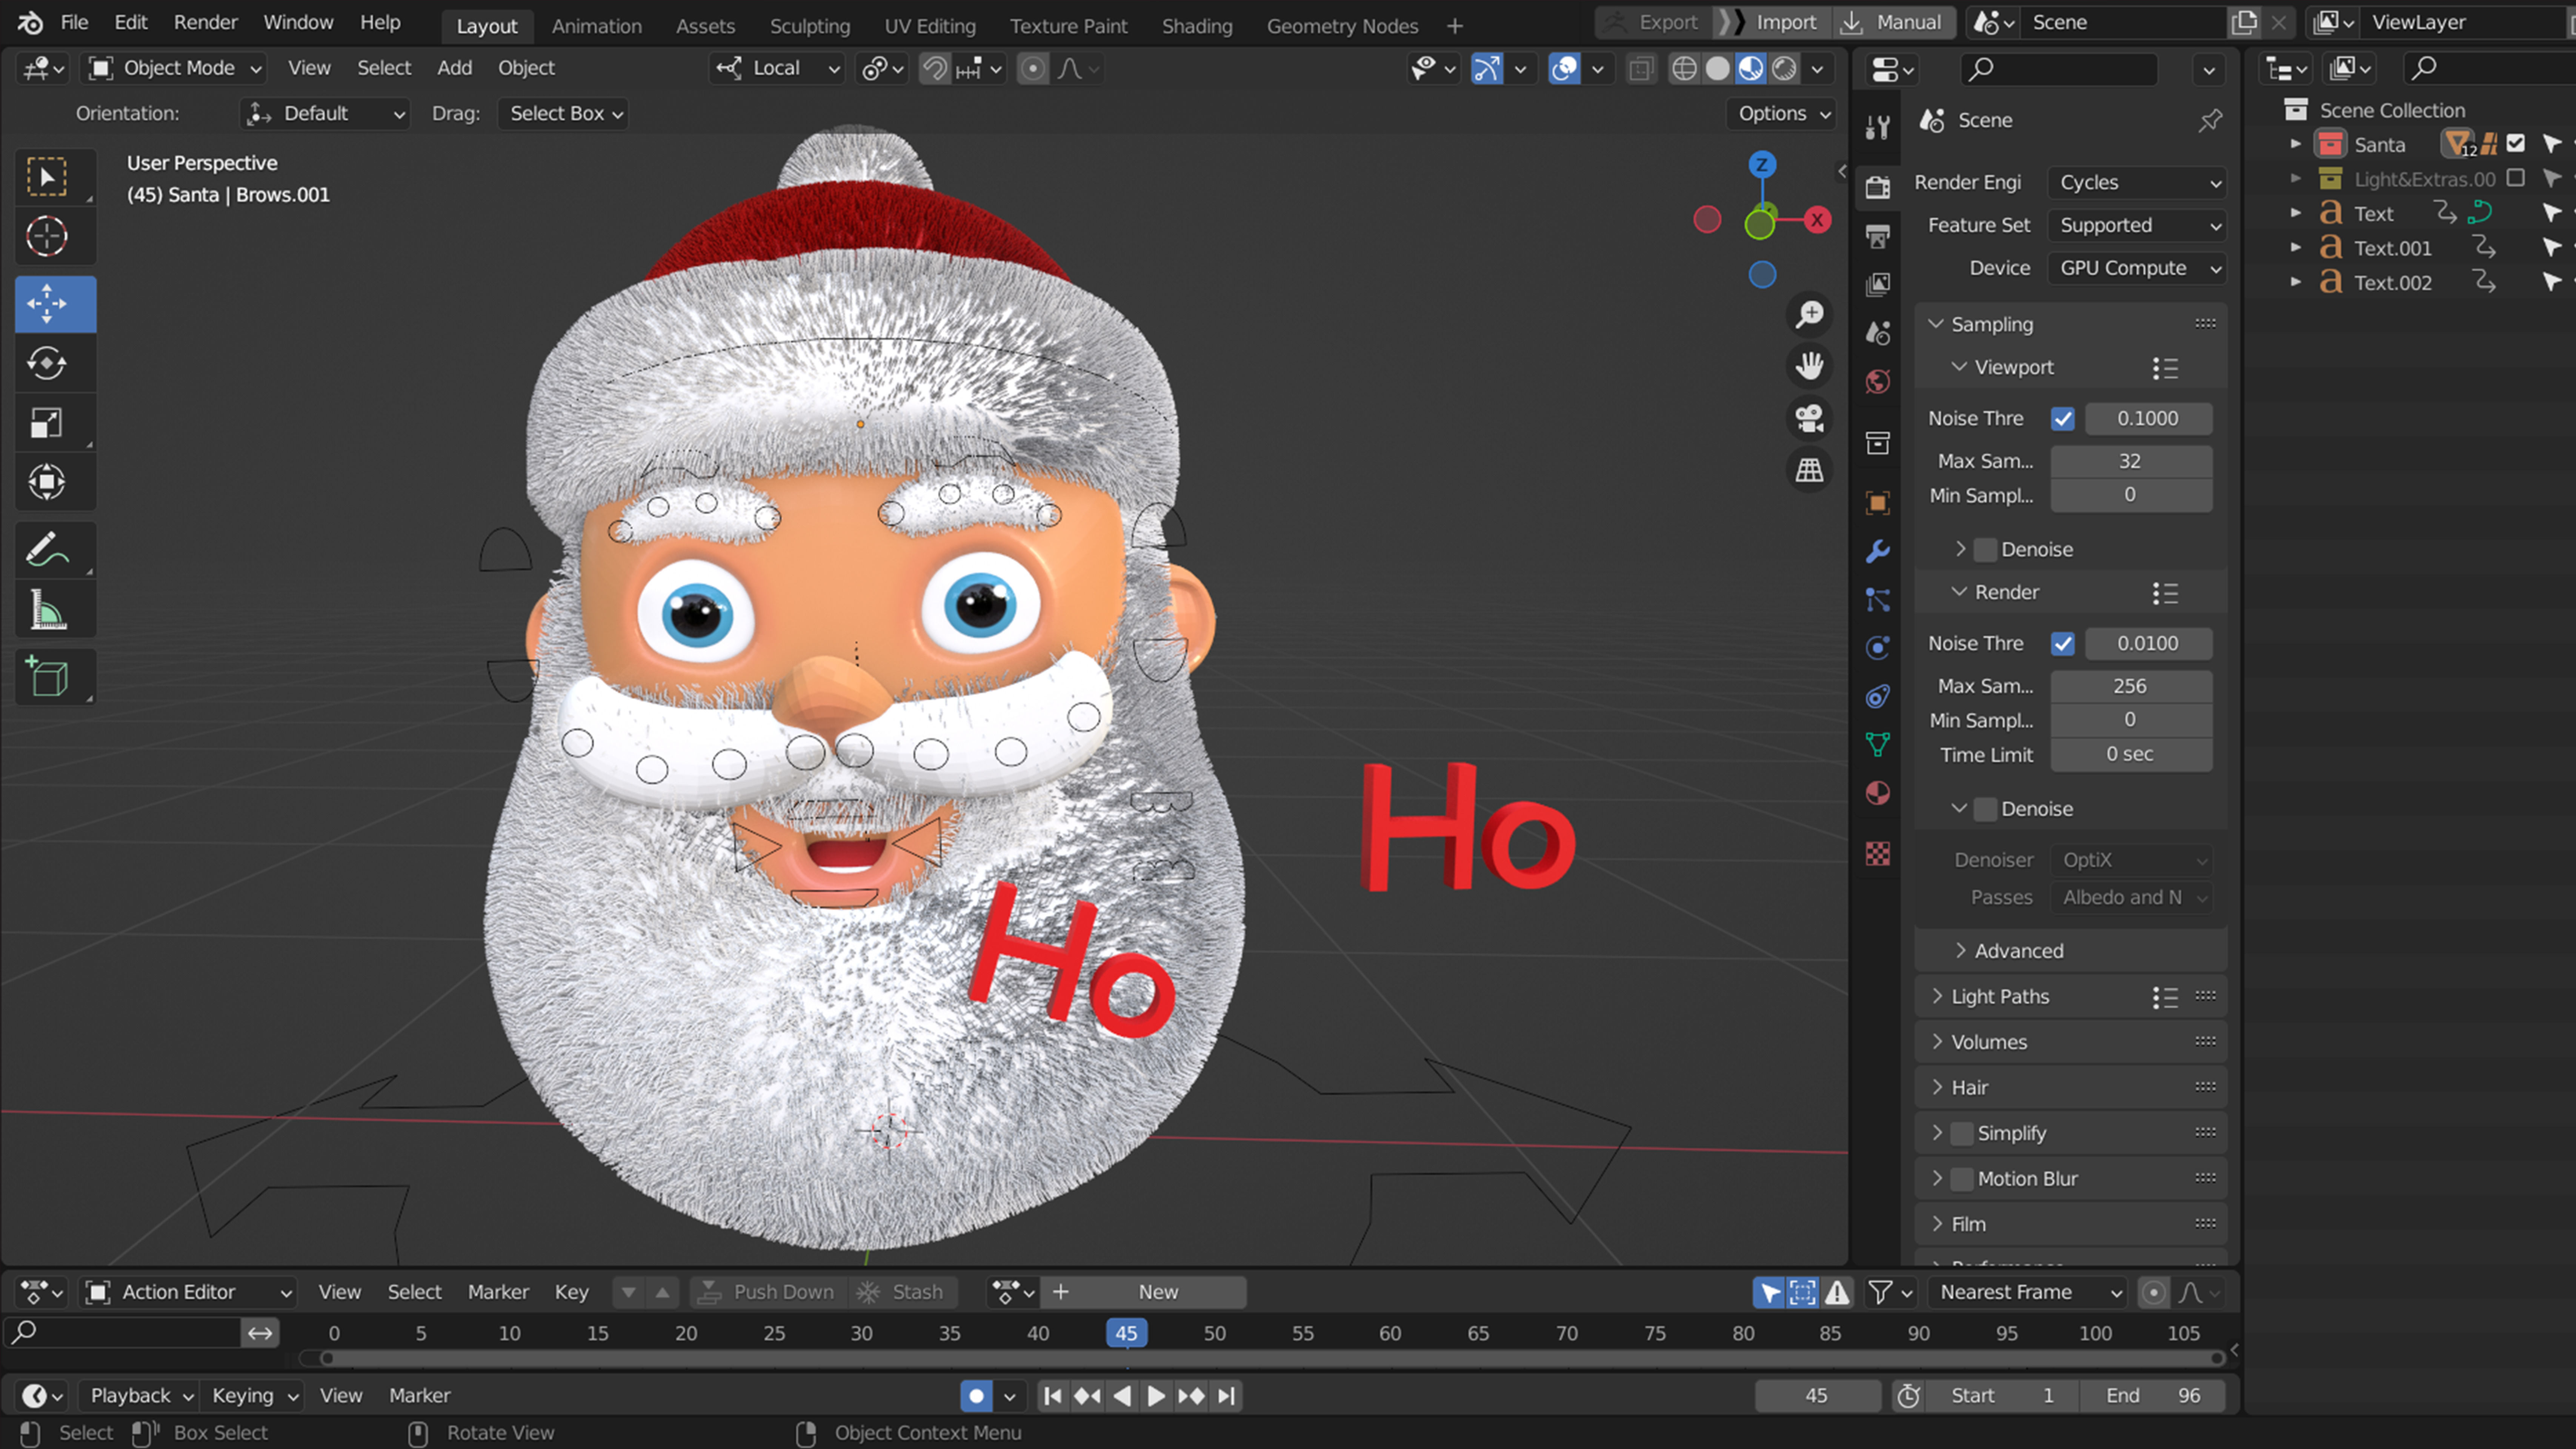
Task: Toggle camera view icon in viewport
Action: pyautogui.click(x=1809, y=418)
